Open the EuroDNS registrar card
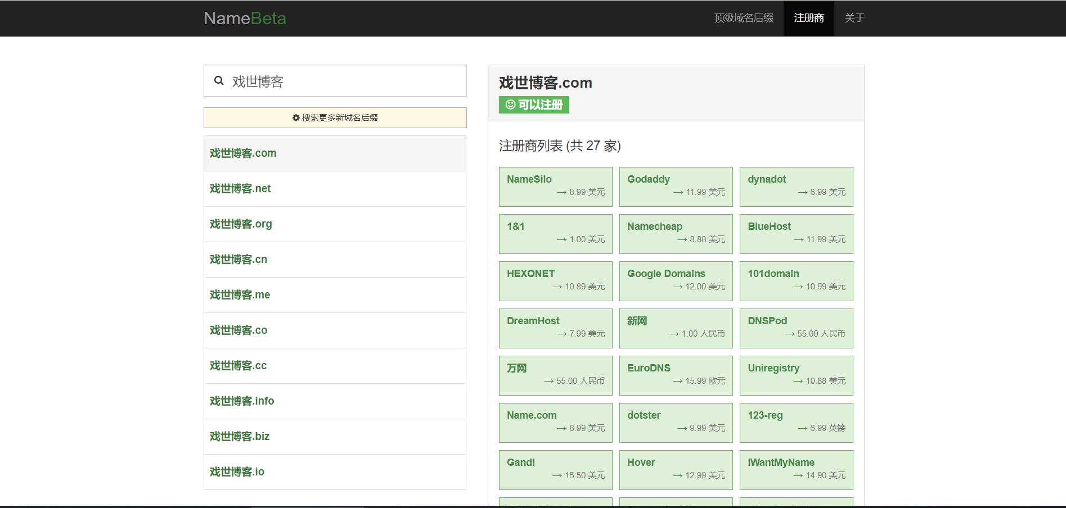This screenshot has height=508, width=1066. (x=676, y=375)
